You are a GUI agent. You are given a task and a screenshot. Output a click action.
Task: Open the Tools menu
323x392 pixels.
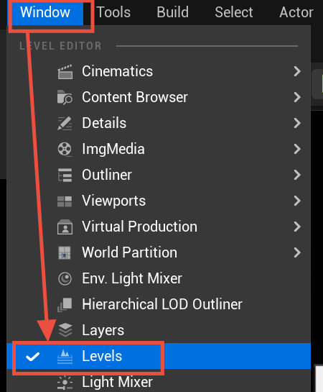113,12
